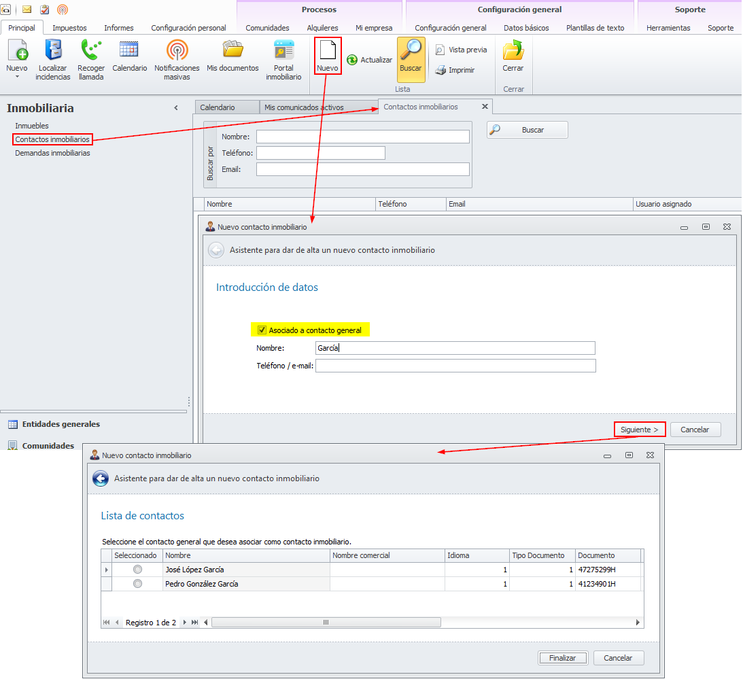Click Finalizar in Lista de contactos wizard
The width and height of the screenshot is (743, 679).
[x=563, y=658]
